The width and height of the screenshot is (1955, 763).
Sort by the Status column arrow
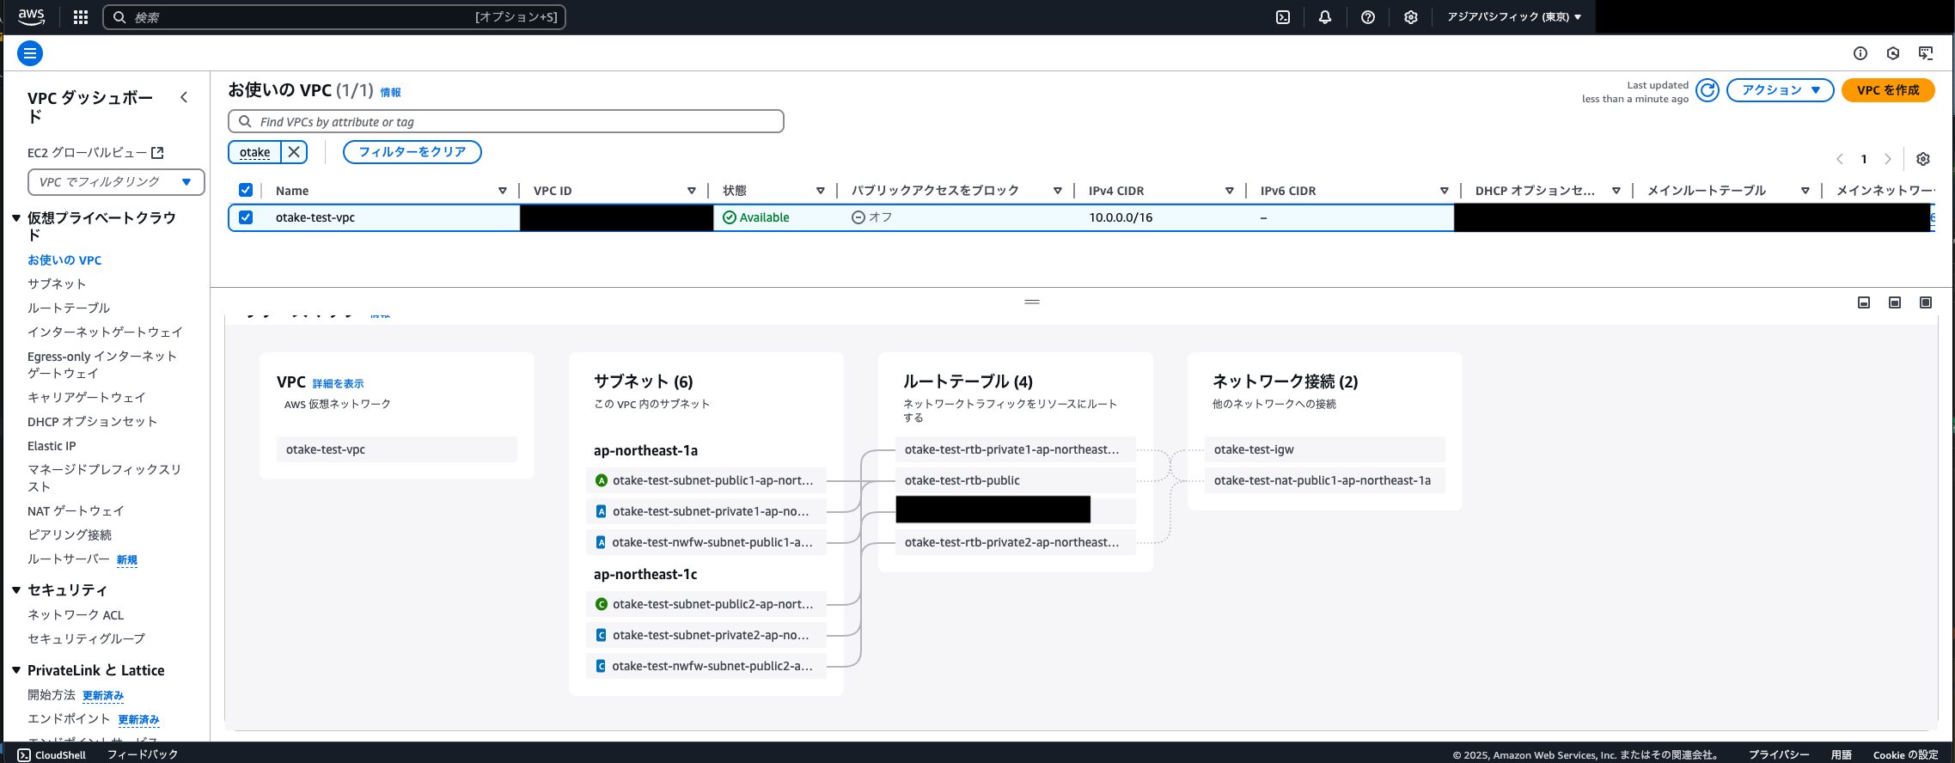point(821,191)
